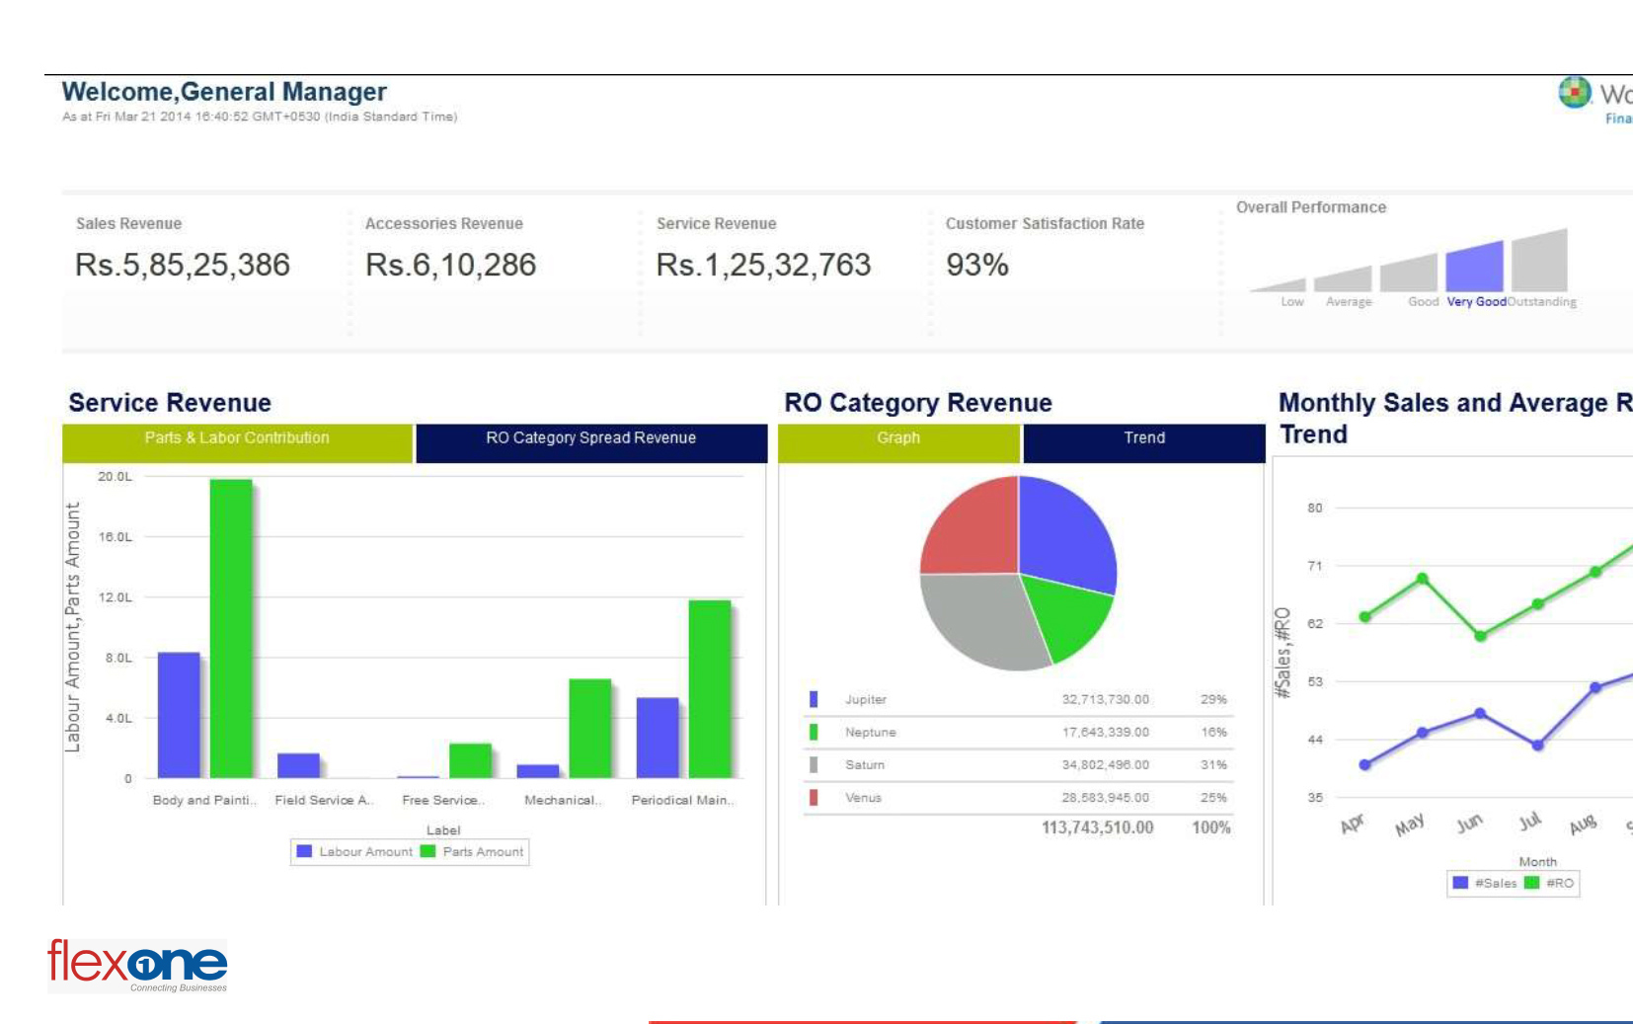
Task: Select the Very Good performance bar
Action: pos(1474,267)
